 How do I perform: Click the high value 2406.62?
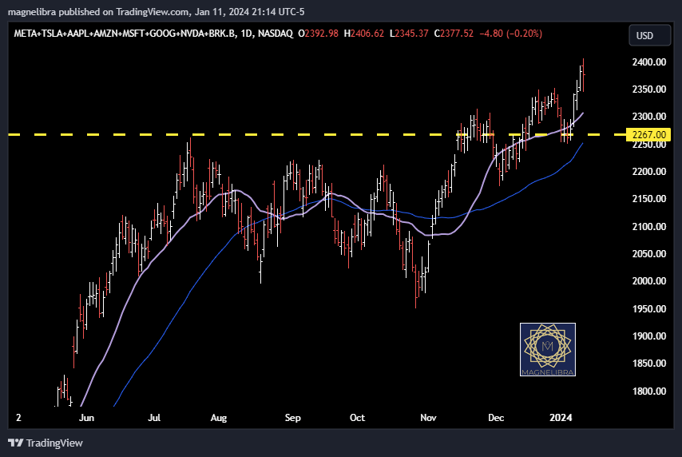click(x=367, y=34)
